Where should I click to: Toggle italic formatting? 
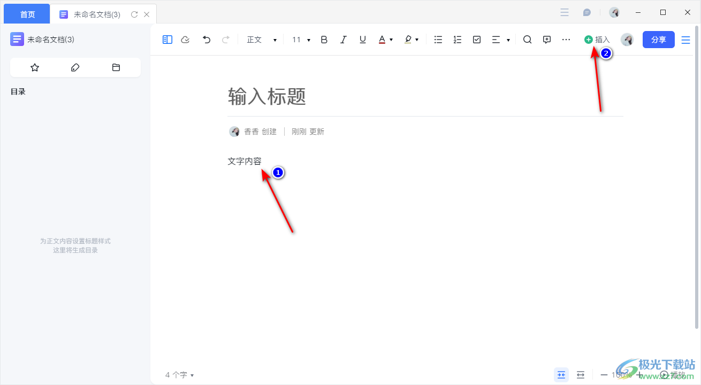point(344,40)
